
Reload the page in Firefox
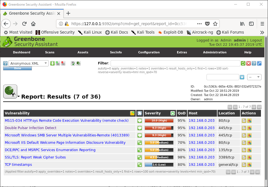pos(24,24)
